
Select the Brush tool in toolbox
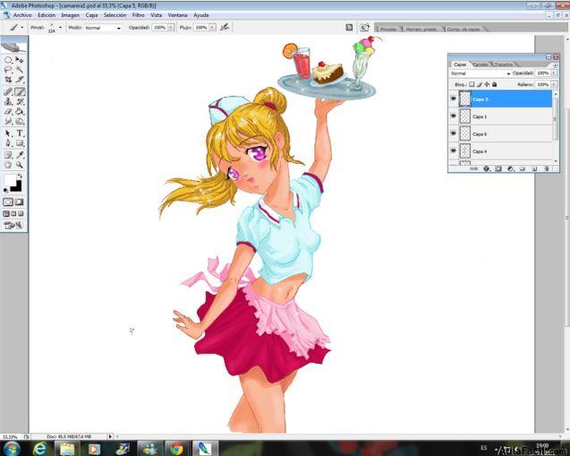[x=20, y=91]
